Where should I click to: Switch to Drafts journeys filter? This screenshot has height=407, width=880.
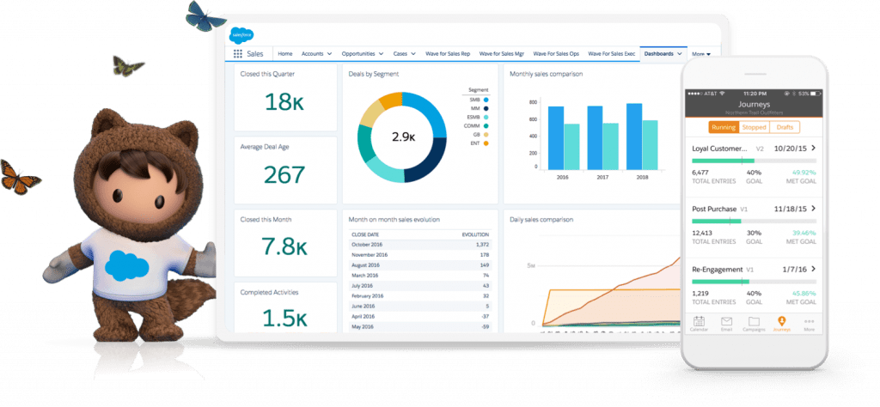tap(785, 127)
